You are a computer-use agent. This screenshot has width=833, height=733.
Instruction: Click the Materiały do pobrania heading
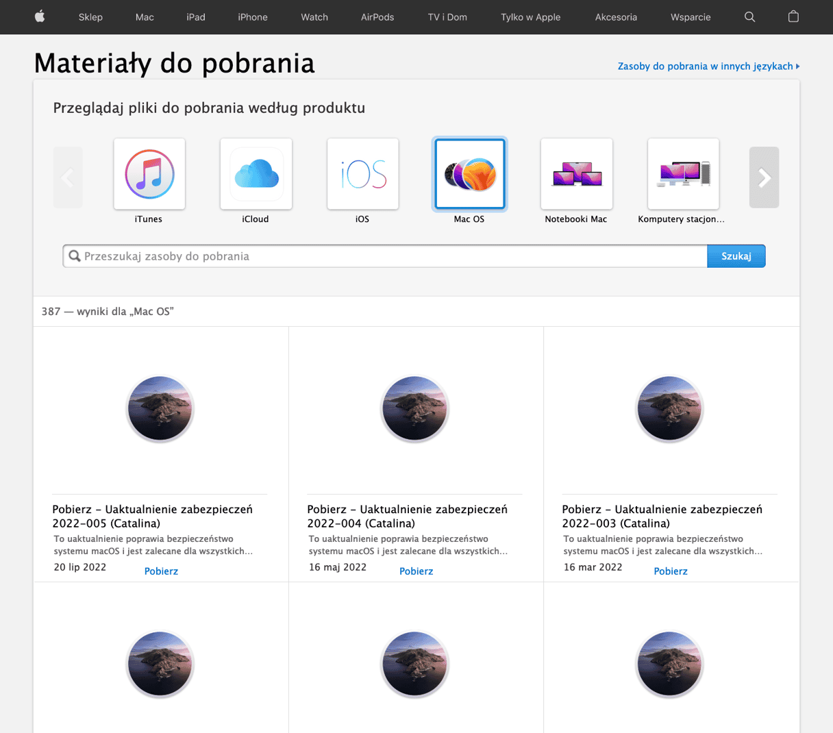point(174,63)
